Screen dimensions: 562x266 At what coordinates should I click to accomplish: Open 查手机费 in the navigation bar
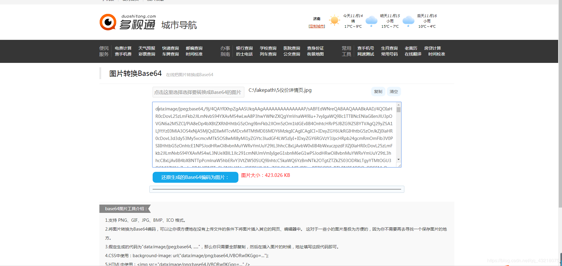coord(123,54)
